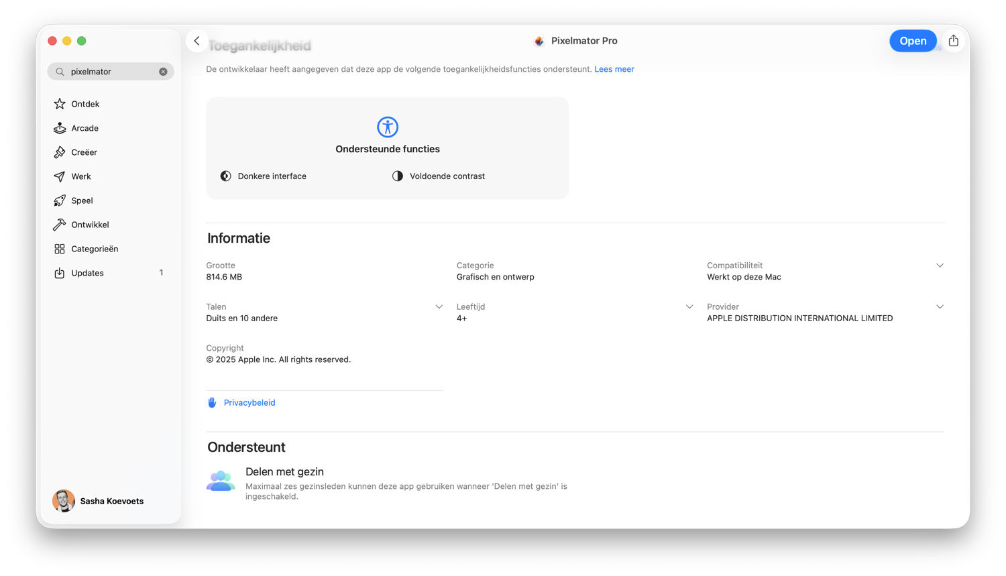Screen dimensions: 1006x576
Task: Expand the Compatibiliteit details
Action: click(x=940, y=266)
